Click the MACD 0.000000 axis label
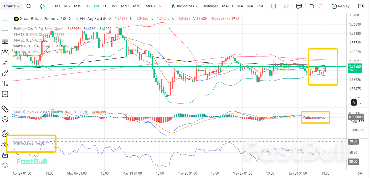Image resolution: width=370 pixels, height=178 pixels. (x=355, y=117)
